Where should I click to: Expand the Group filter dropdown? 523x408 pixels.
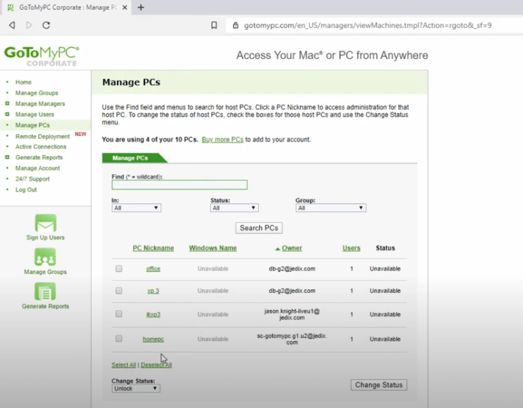click(330, 208)
